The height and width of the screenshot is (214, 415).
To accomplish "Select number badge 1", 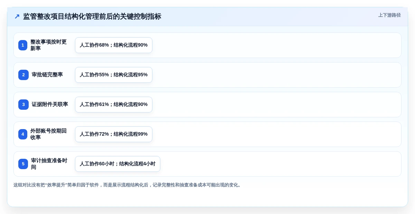I will pos(23,45).
